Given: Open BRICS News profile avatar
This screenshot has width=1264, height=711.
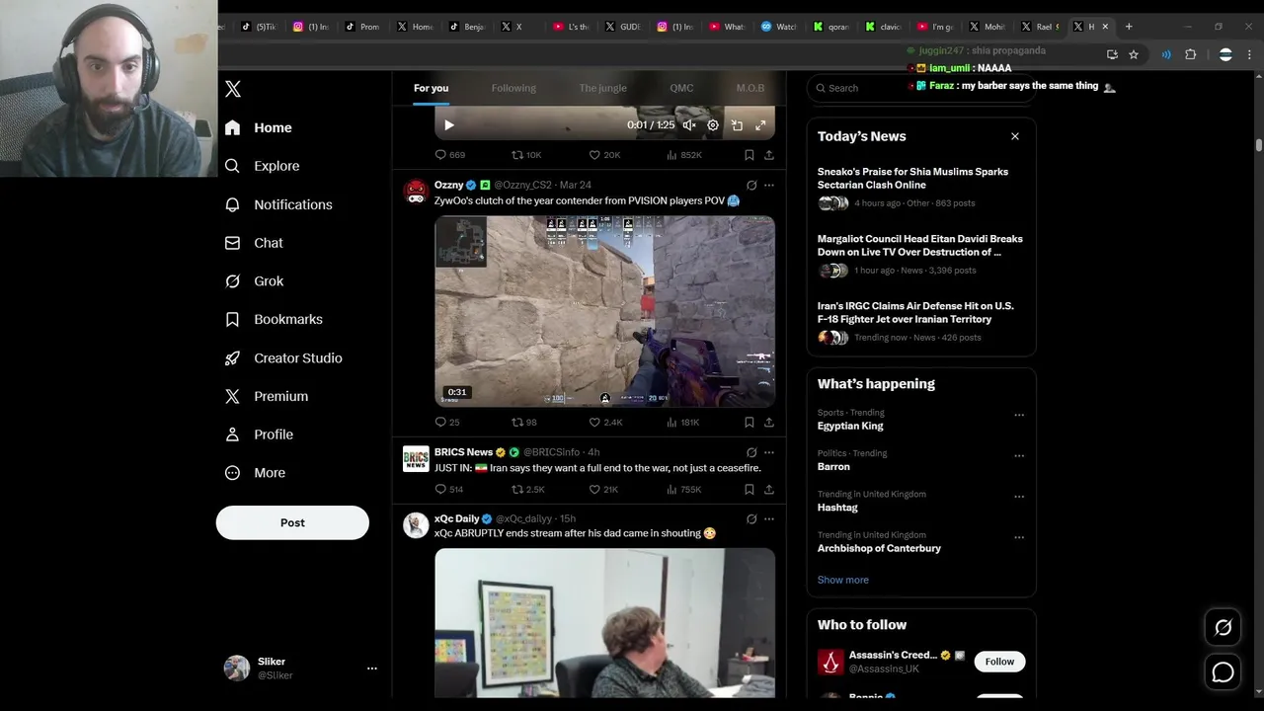Looking at the screenshot, I should pyautogui.click(x=416, y=459).
